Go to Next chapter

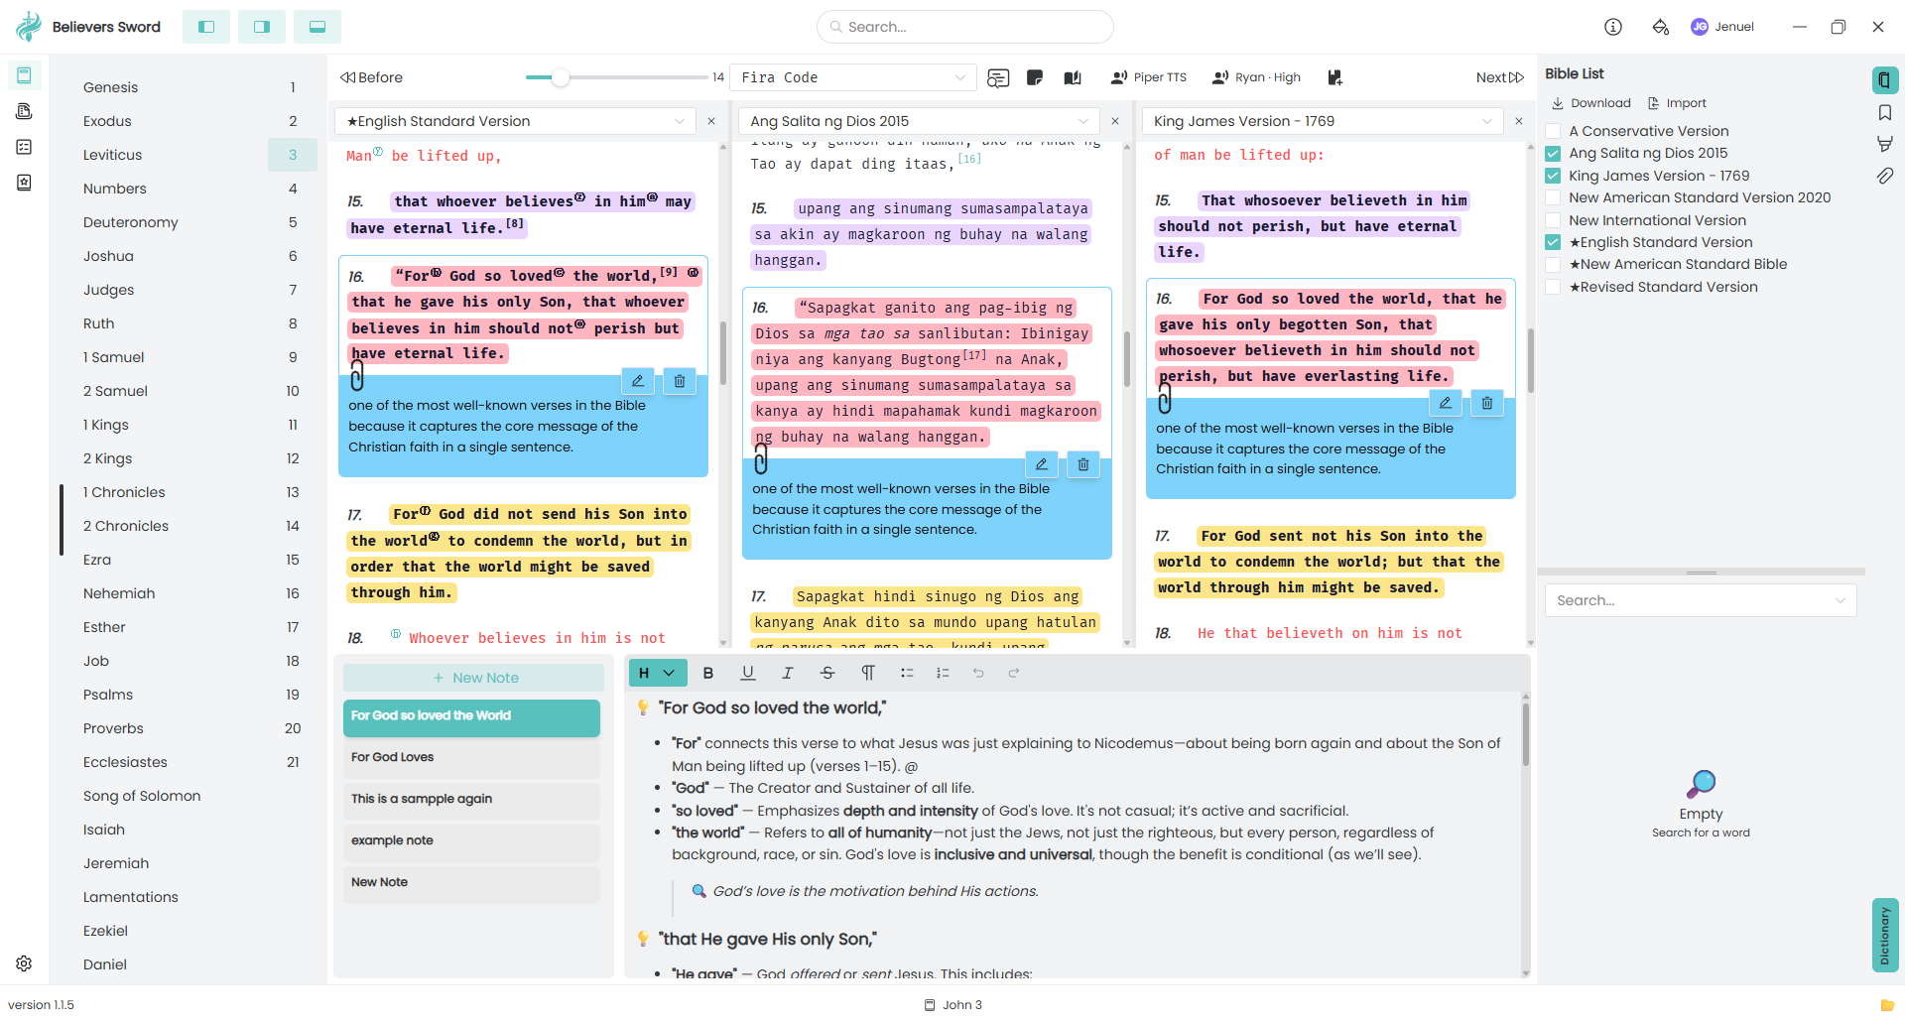point(1499,77)
